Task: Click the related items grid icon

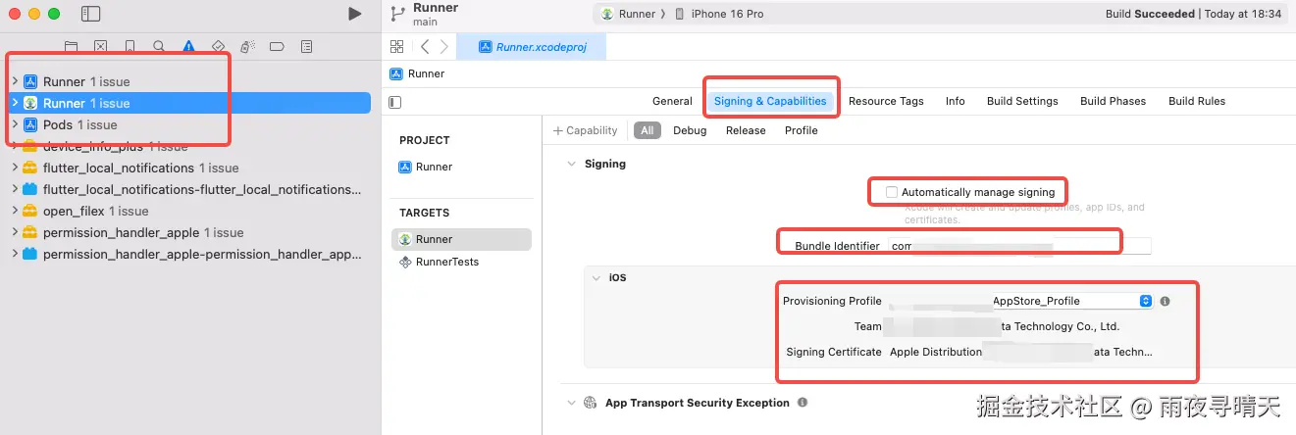Action: (x=396, y=46)
